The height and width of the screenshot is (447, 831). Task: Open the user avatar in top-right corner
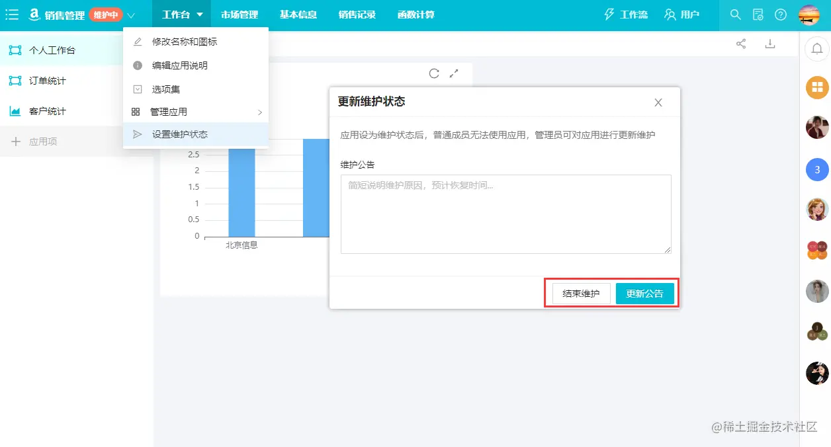pos(809,15)
